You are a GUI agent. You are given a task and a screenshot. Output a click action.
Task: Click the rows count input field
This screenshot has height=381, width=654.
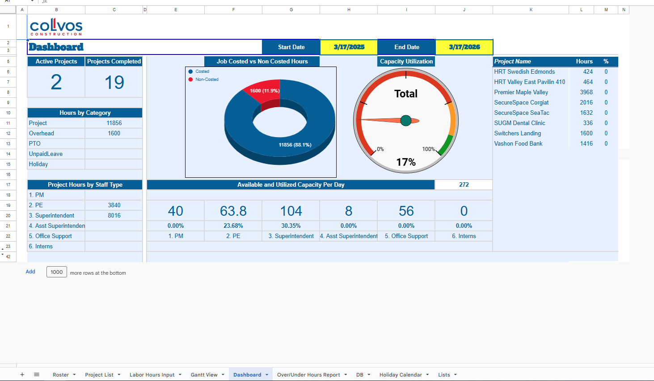click(x=57, y=272)
